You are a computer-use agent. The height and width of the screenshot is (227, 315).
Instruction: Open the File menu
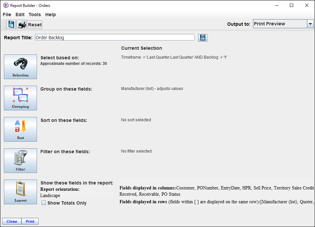point(7,14)
